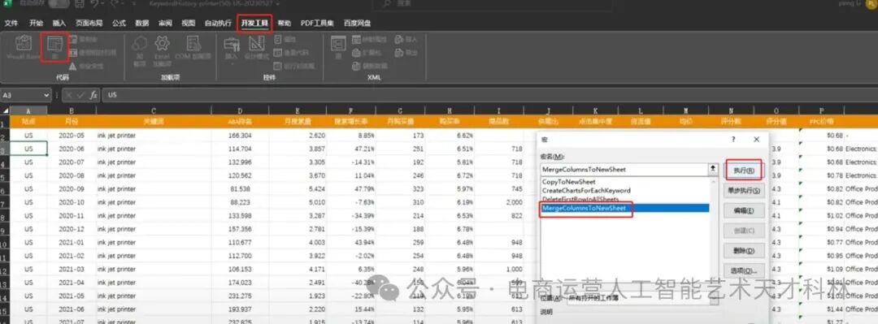Click cell containing 2020-05
Viewport: 878px width, 324px height.
[x=72, y=136]
